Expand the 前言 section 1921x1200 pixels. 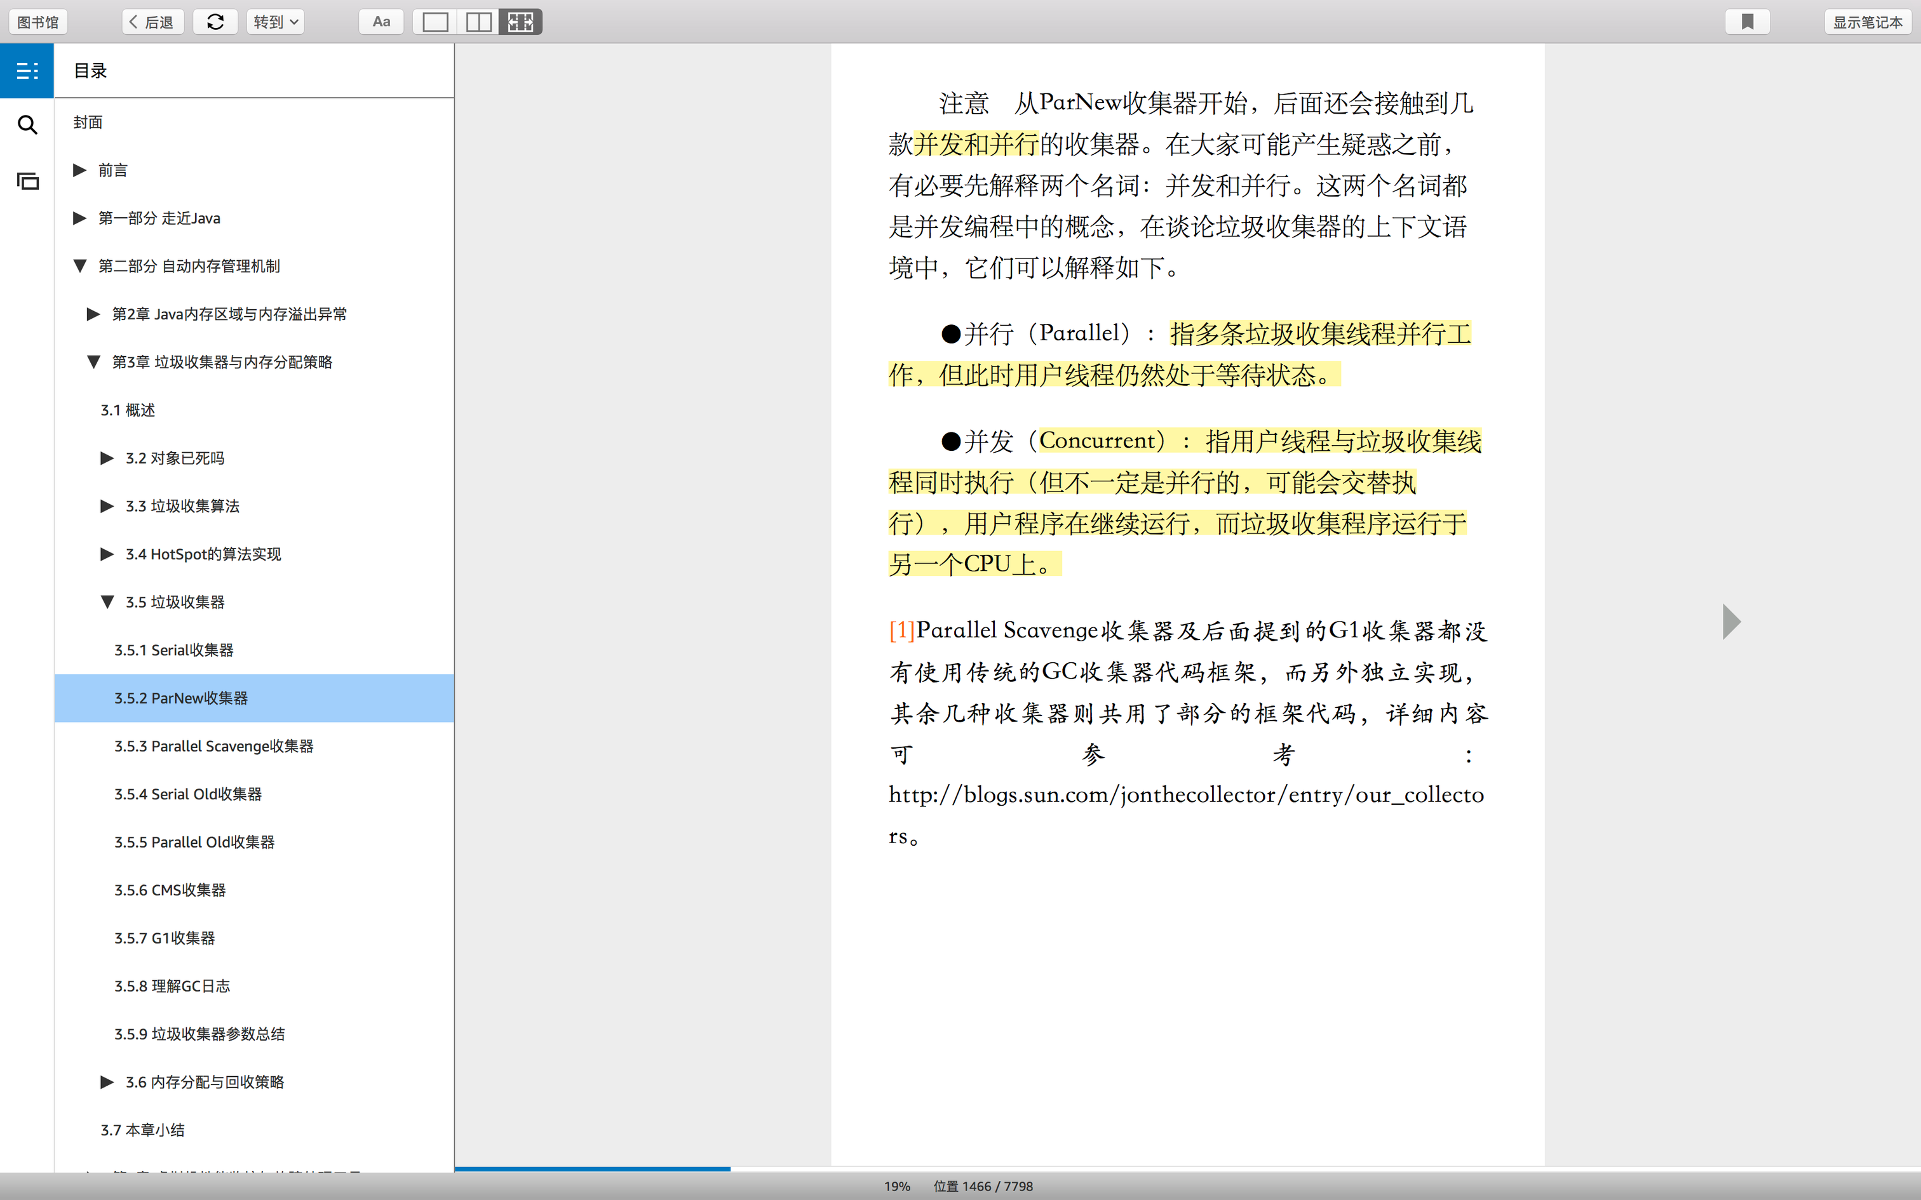tap(79, 170)
